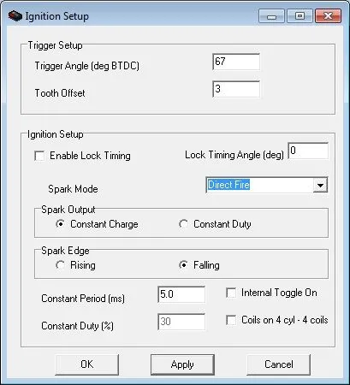The height and width of the screenshot is (385, 350).
Task: Choose Constant Duty spark output
Action: [183, 224]
